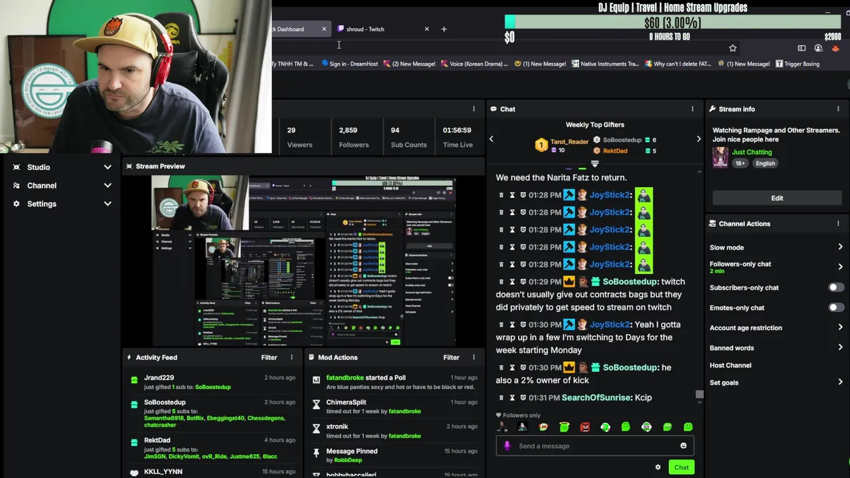Open RobbDeep link under Message Pinned
Screen dimensions: 850x478
[x=348, y=460]
